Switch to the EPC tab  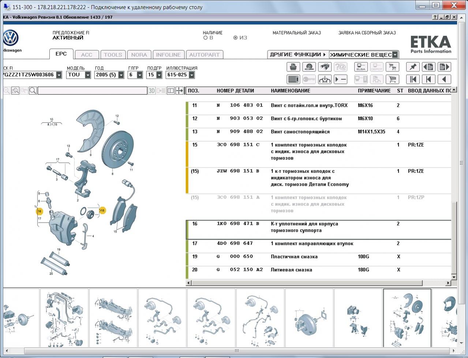click(61, 54)
